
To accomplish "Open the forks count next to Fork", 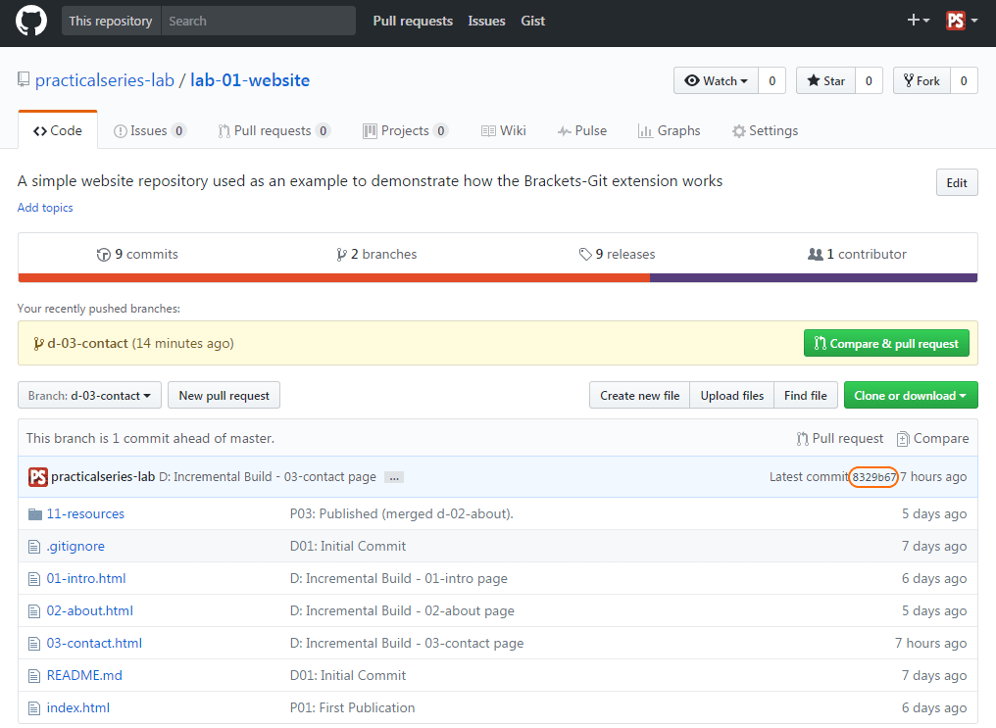I will [964, 80].
